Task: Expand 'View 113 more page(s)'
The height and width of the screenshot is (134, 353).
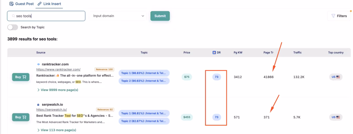Action: [x=57, y=130]
